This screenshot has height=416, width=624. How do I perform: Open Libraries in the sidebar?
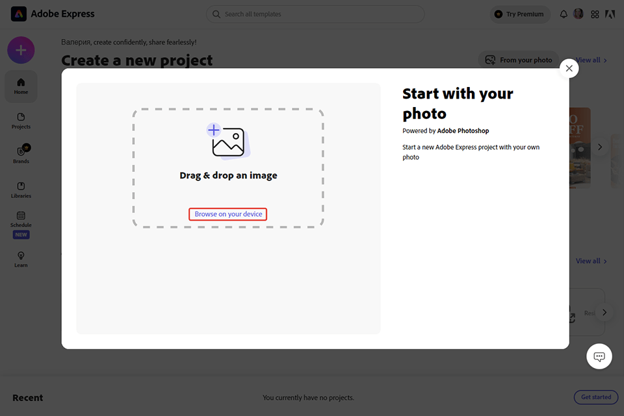(x=21, y=190)
